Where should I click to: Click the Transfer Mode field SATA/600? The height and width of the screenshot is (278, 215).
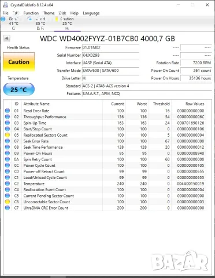[110, 71]
